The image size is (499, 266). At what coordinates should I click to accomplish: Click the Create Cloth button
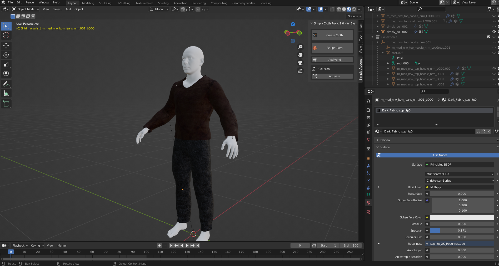[332, 35]
